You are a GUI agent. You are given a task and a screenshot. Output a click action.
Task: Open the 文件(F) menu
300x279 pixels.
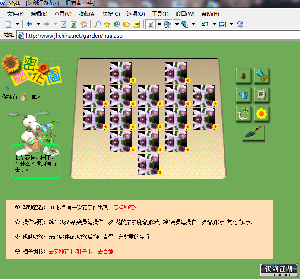(x=15, y=14)
